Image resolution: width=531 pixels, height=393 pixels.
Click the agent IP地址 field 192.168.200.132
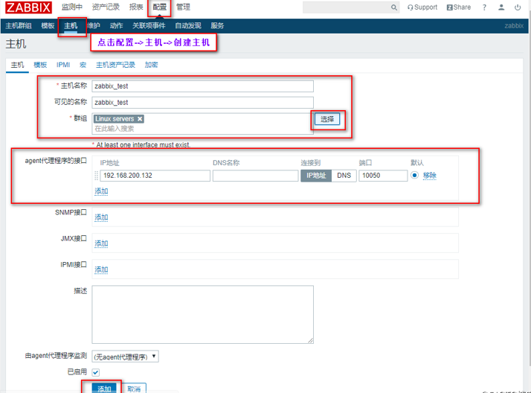[x=155, y=176]
